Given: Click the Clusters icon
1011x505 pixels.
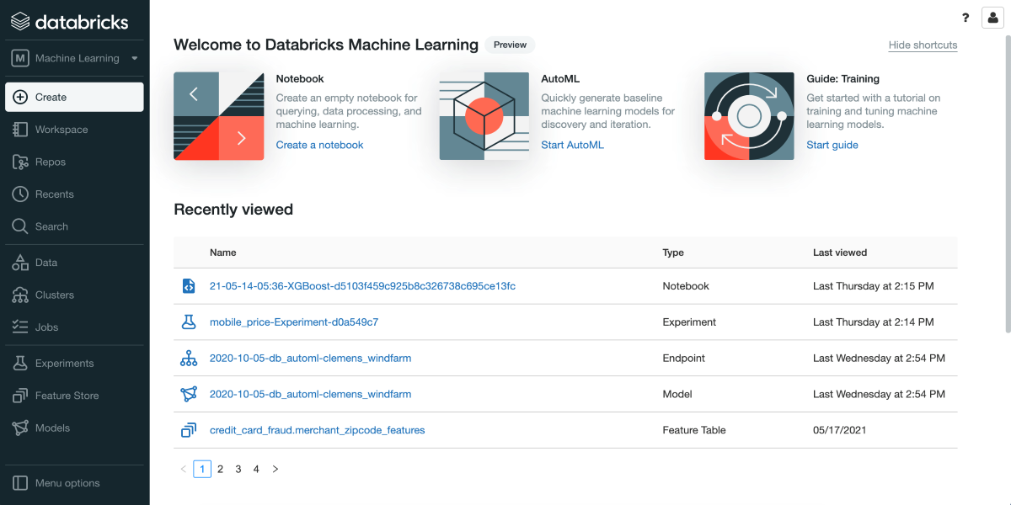Looking at the screenshot, I should (20, 295).
